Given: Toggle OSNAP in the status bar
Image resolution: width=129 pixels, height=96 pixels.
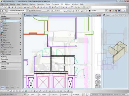Looking at the screenshot, I should click(65, 95).
